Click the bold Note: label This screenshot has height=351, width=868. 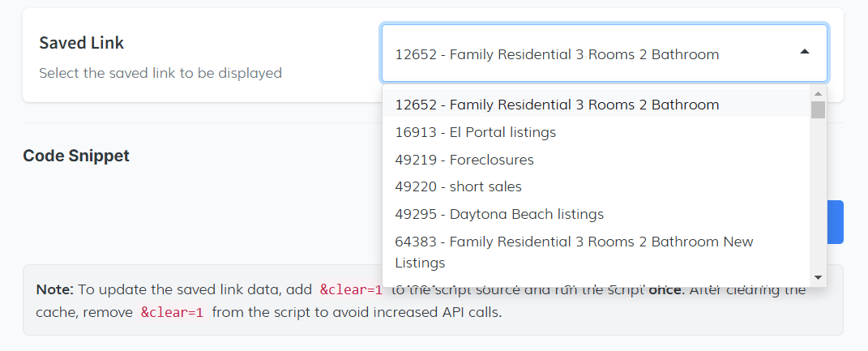pyautogui.click(x=55, y=289)
